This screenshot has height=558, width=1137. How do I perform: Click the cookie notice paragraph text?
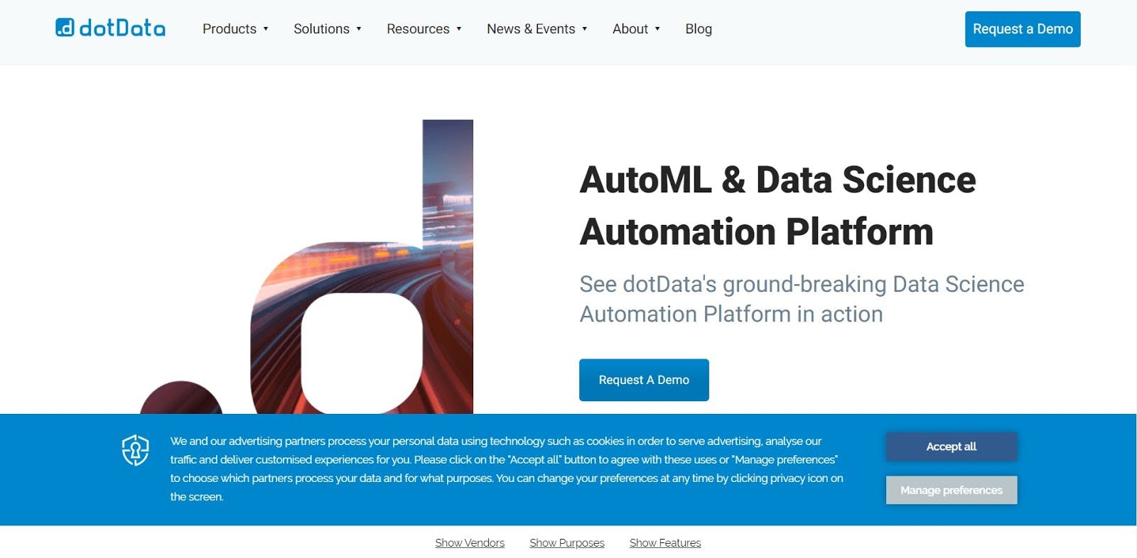[507, 469]
